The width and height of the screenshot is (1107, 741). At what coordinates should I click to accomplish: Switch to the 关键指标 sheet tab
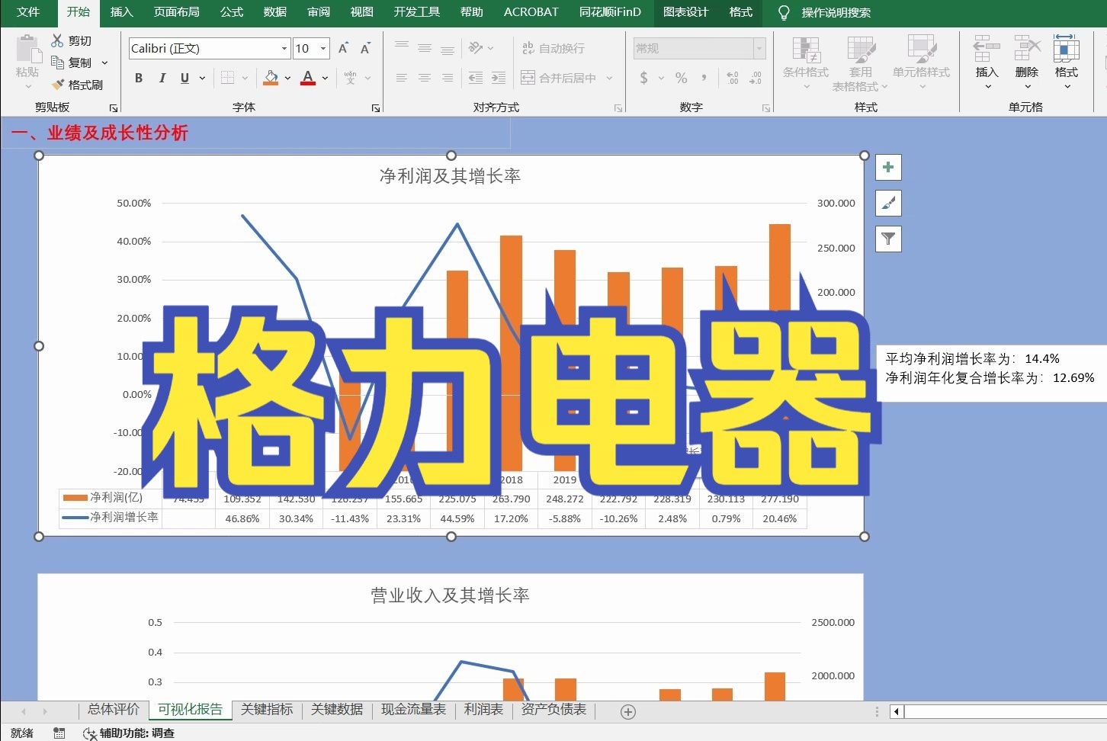click(x=267, y=710)
